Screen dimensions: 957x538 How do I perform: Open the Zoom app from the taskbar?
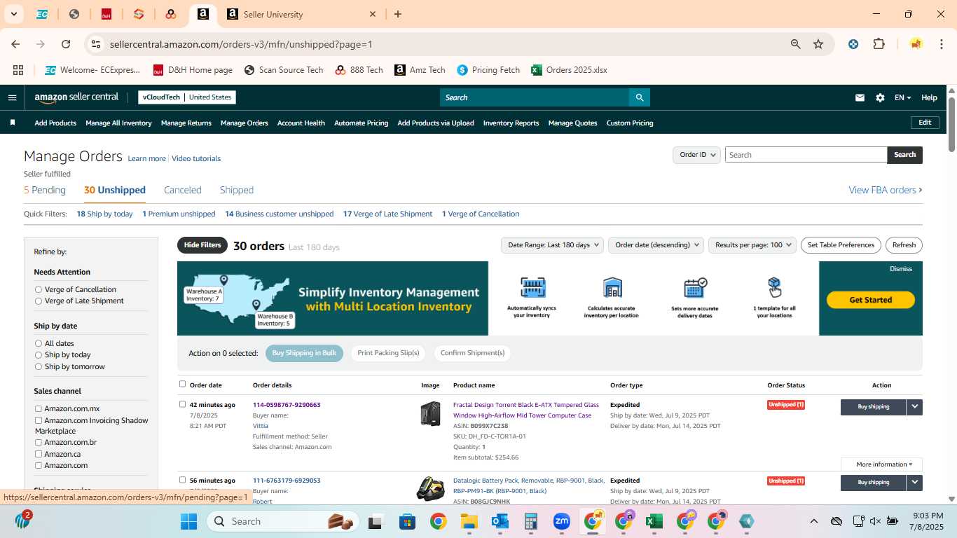coord(562,521)
